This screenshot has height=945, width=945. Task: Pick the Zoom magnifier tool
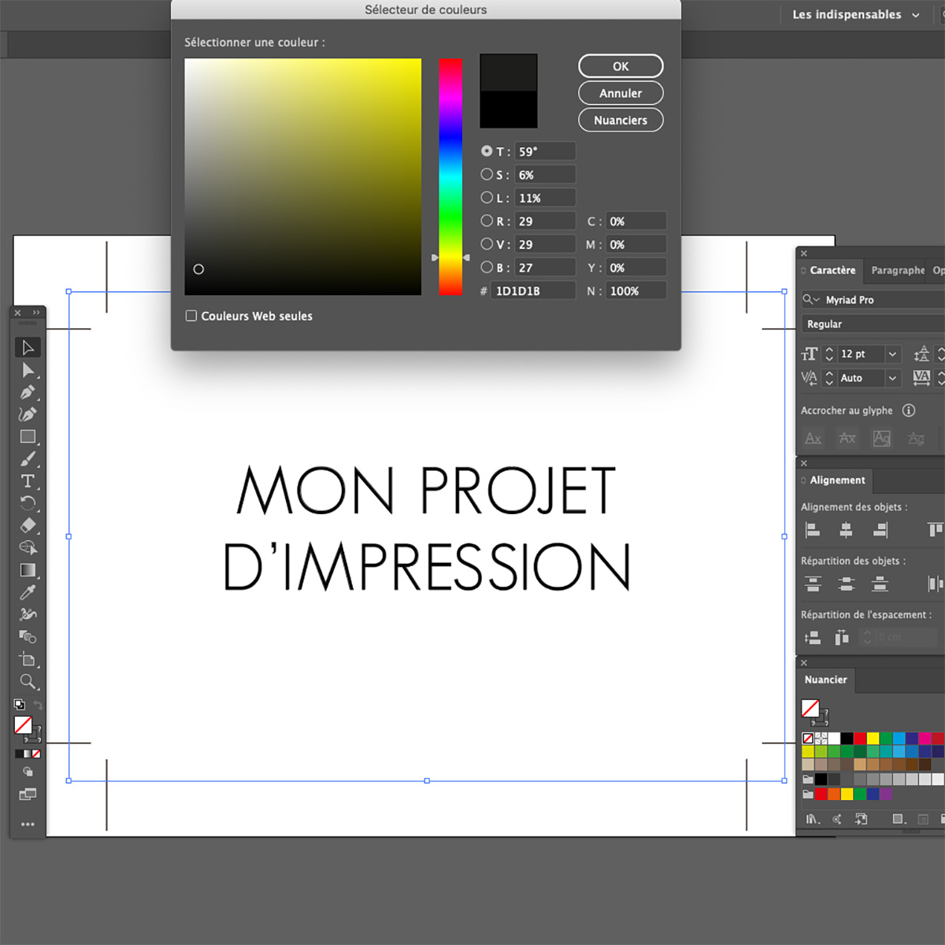[28, 682]
